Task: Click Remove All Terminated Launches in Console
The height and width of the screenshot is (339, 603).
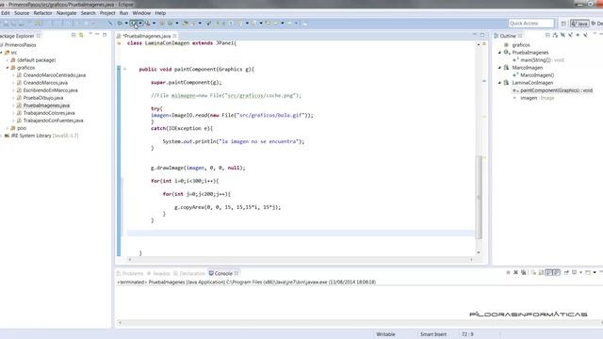Action: pos(524,272)
